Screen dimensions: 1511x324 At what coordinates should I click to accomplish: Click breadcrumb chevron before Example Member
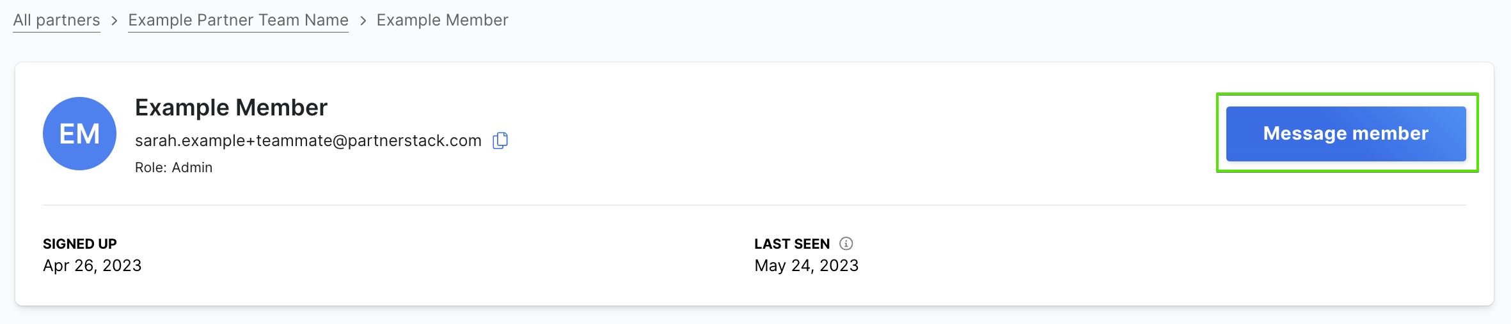363,20
